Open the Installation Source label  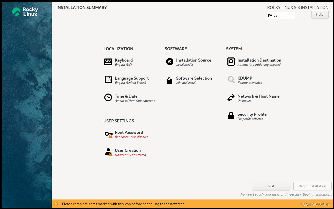[x=194, y=60]
